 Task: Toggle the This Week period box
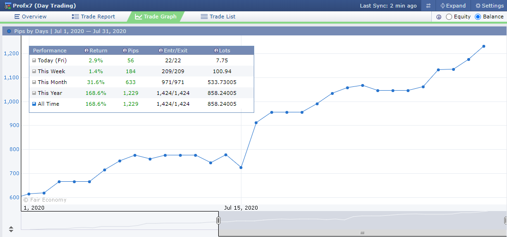(x=34, y=71)
